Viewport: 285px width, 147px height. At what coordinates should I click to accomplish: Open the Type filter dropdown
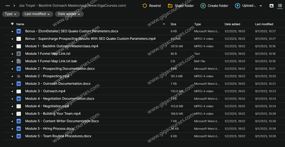point(11,14)
